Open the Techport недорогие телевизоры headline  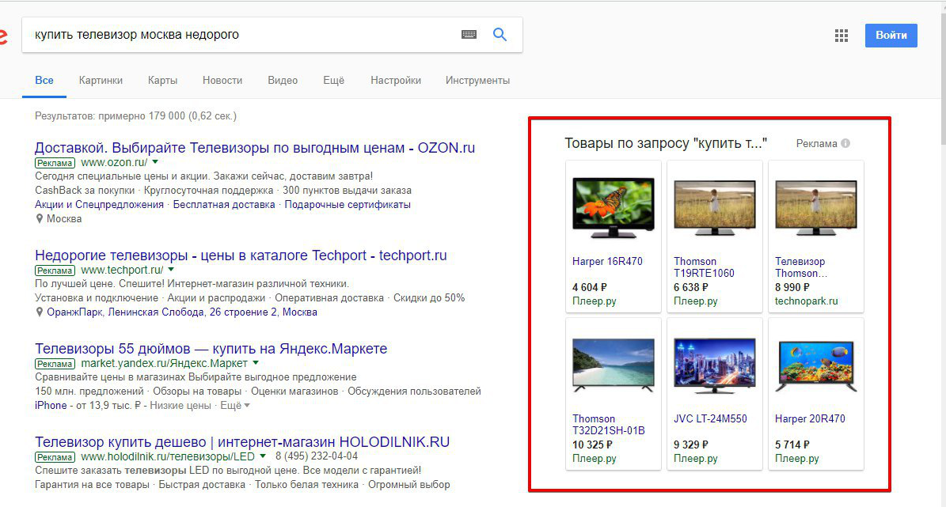click(241, 255)
